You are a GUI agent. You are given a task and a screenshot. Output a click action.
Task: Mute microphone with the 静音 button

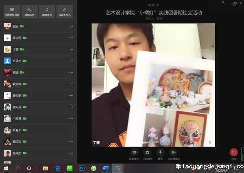pos(160,153)
